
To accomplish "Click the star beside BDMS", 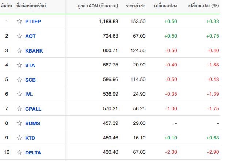I will [x=19, y=123].
